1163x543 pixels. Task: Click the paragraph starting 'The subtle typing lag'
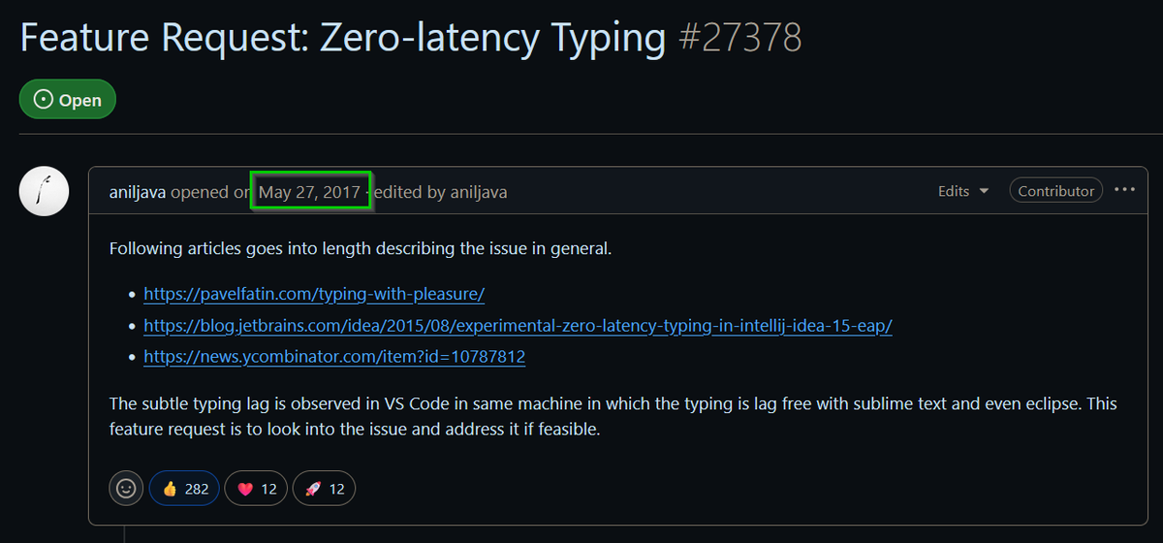pyautogui.click(x=613, y=415)
